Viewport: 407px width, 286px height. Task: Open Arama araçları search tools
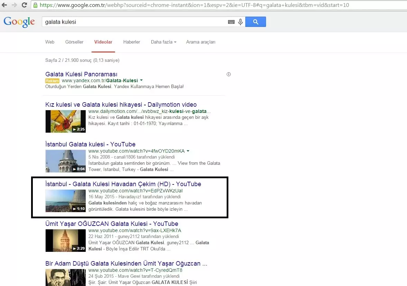point(201,42)
